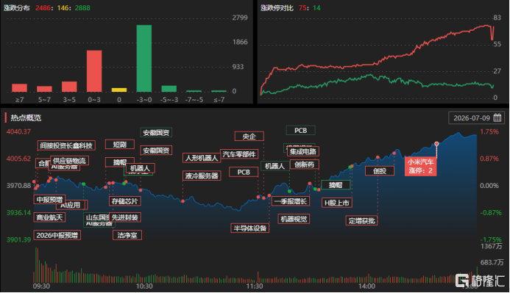Select the 创新药 hotspot label
The image size is (510, 293).
pos(305,164)
